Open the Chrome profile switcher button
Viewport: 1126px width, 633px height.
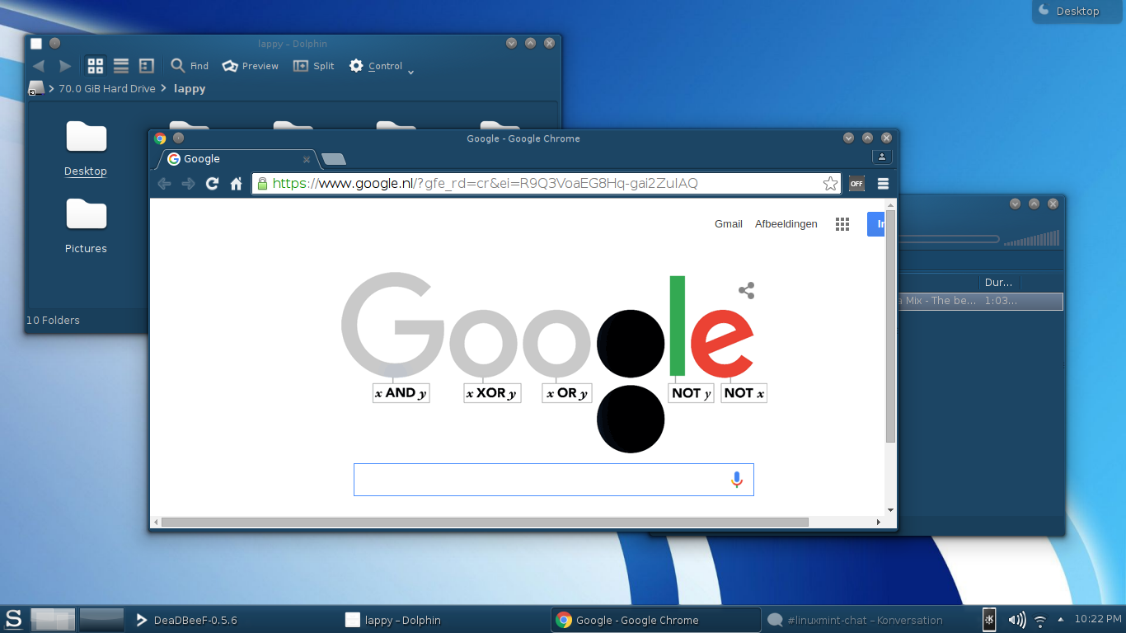882,157
